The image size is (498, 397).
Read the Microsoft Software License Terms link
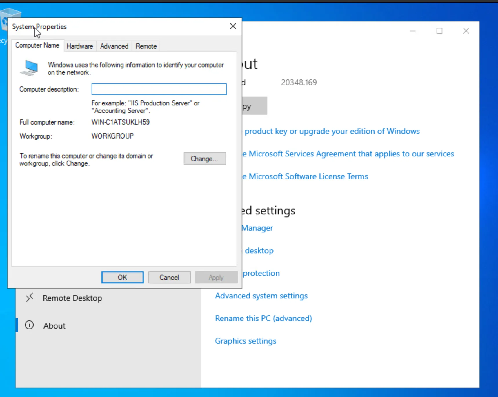(x=308, y=176)
